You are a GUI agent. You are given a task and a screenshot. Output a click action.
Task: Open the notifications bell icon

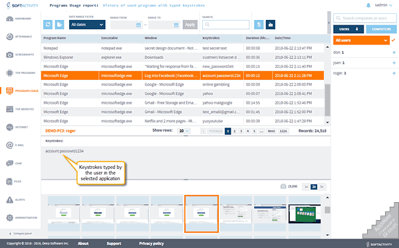coord(368,5)
